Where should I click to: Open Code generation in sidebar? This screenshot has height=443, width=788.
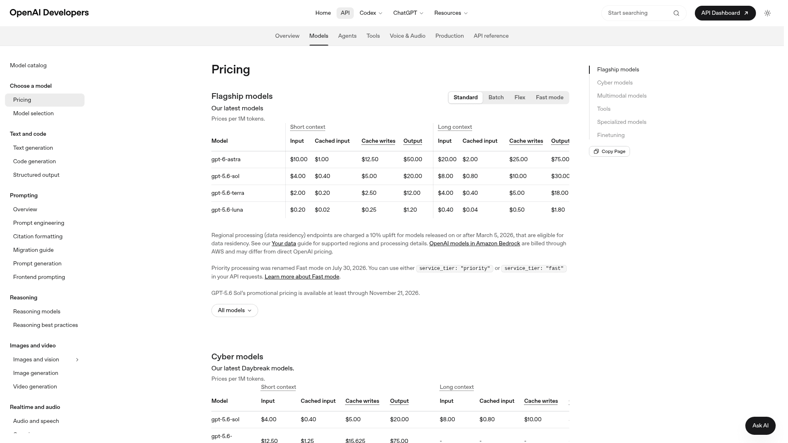[x=34, y=162]
